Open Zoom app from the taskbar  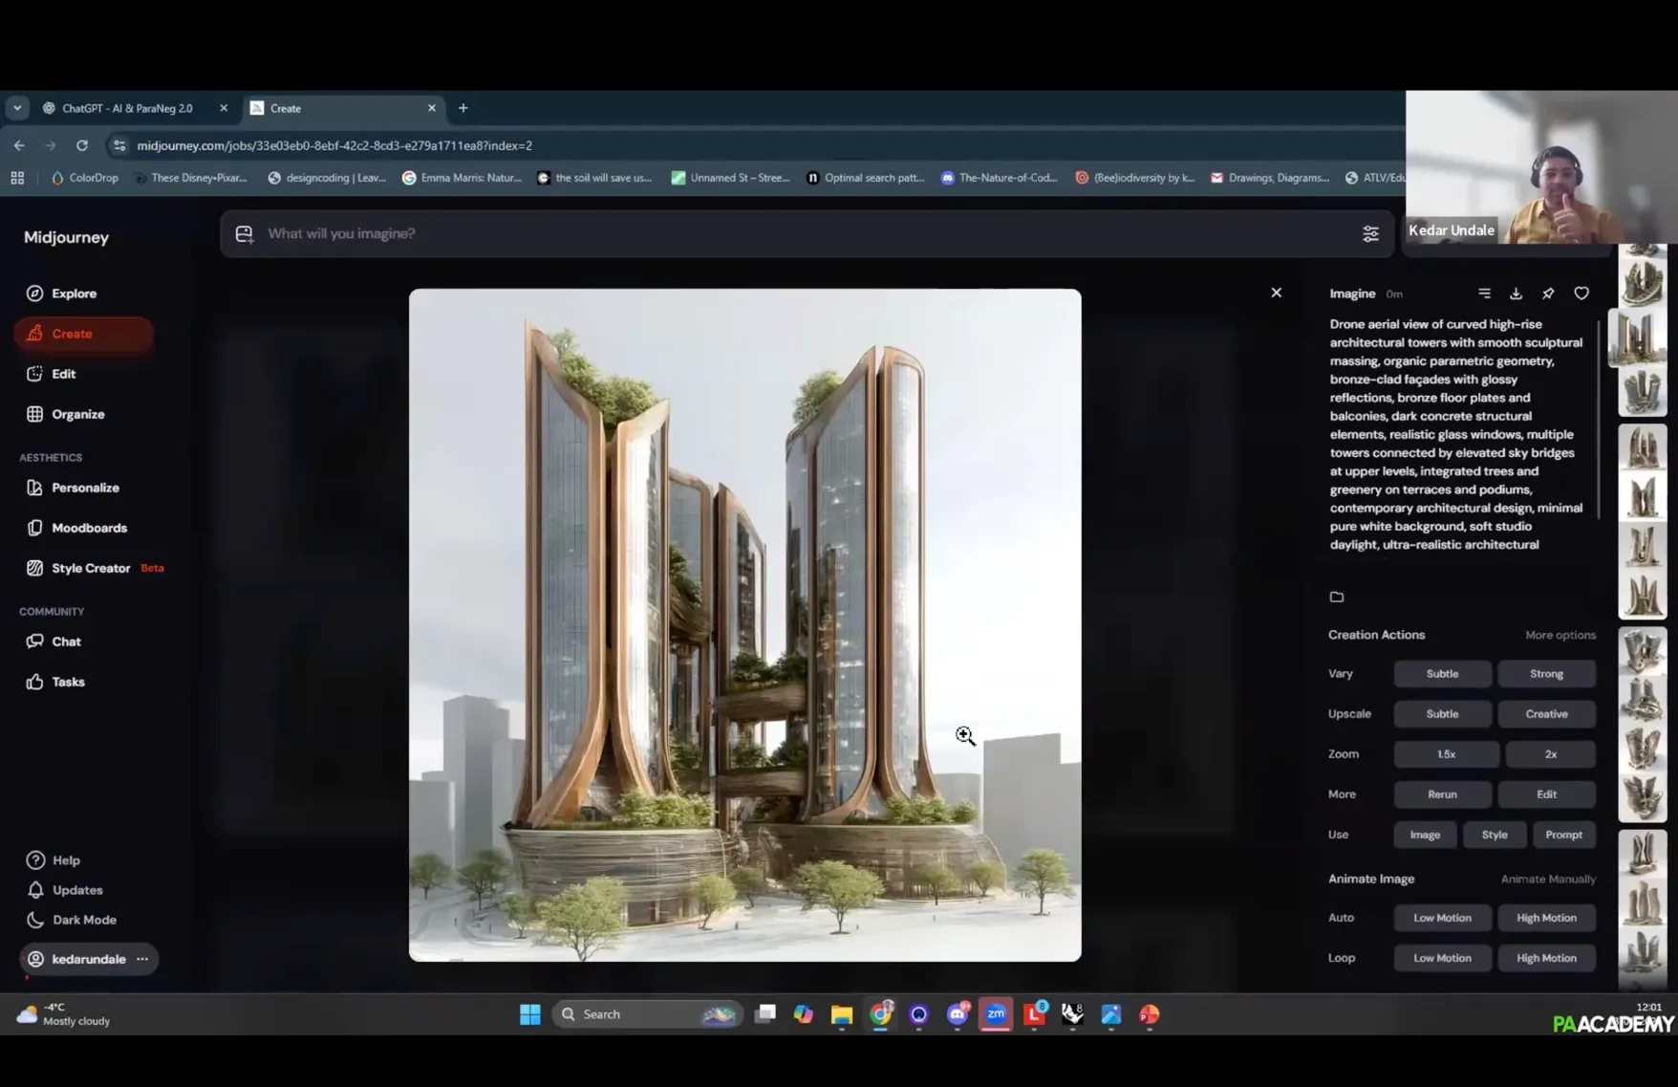click(x=996, y=1014)
